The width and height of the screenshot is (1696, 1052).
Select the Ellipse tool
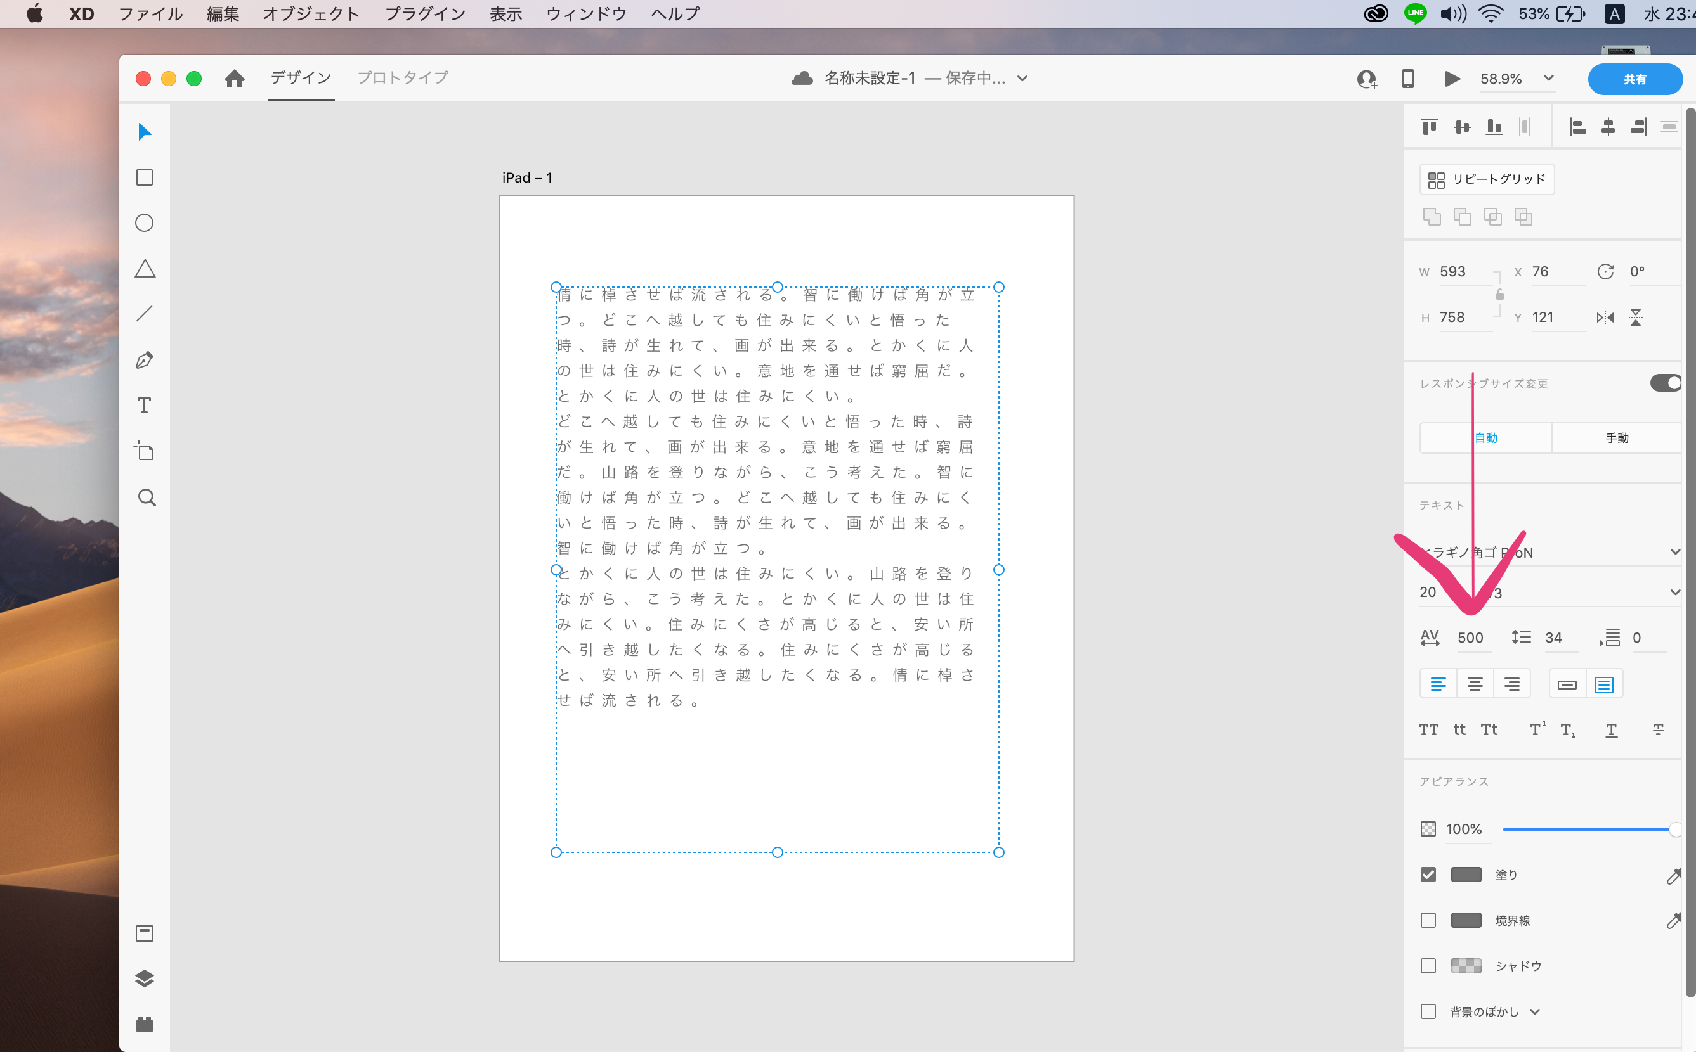click(x=144, y=222)
